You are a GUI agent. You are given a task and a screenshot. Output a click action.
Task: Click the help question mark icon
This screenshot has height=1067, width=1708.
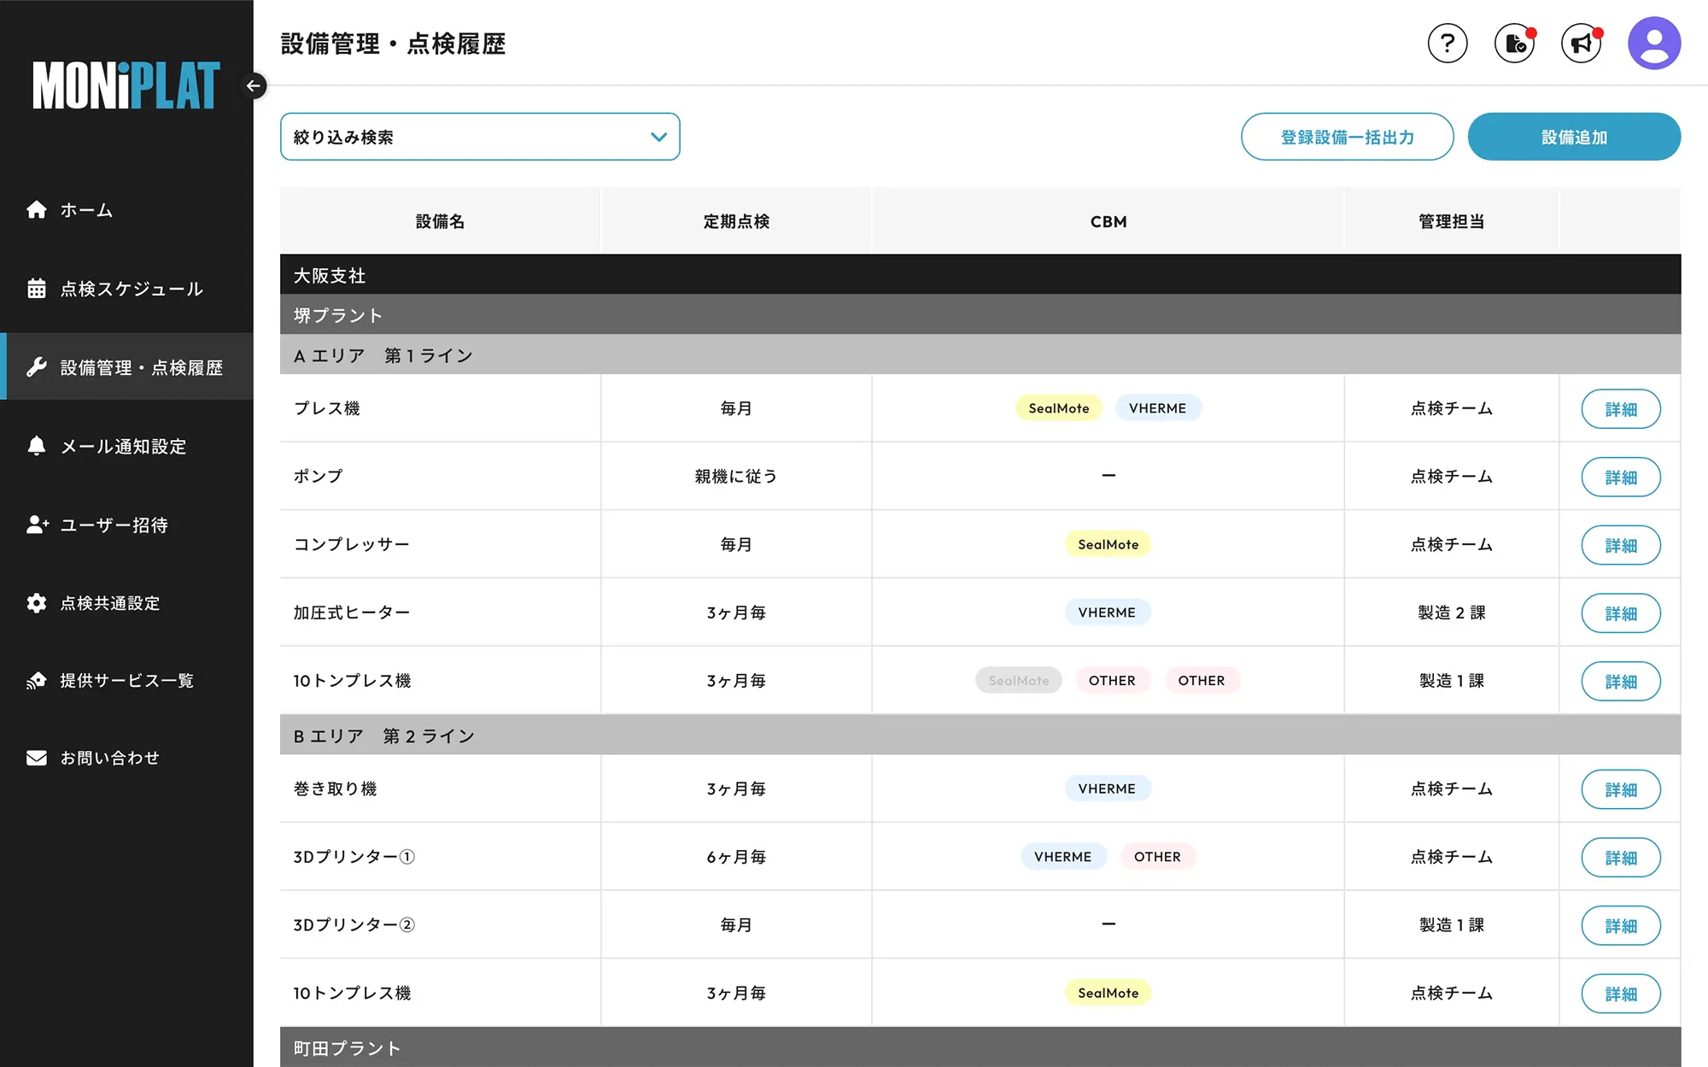pos(1448,44)
